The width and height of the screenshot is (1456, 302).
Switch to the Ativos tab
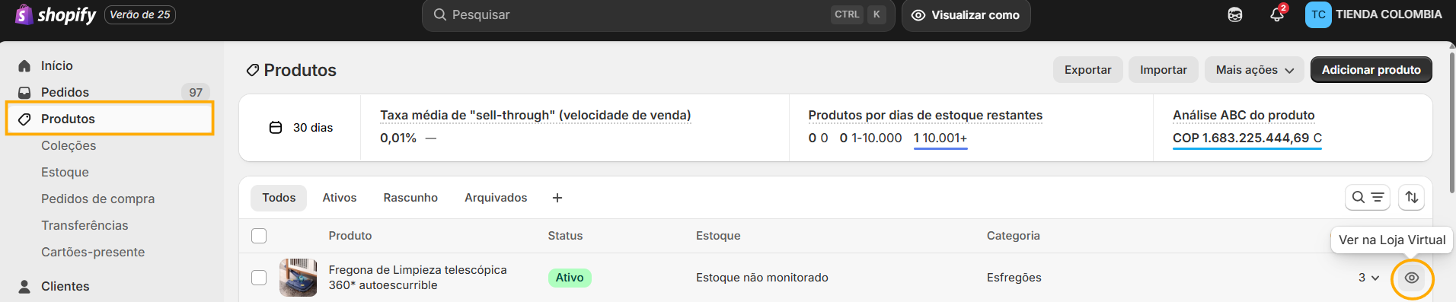coord(340,198)
